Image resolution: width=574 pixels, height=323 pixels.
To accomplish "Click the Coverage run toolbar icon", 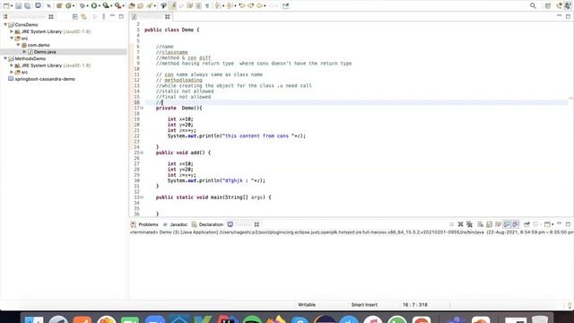I will click(x=106, y=5).
